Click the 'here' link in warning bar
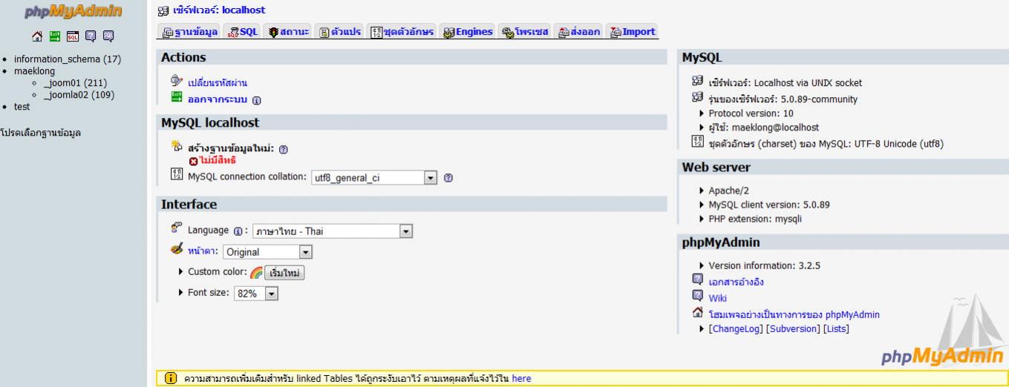The image size is (1009, 387). 521,379
